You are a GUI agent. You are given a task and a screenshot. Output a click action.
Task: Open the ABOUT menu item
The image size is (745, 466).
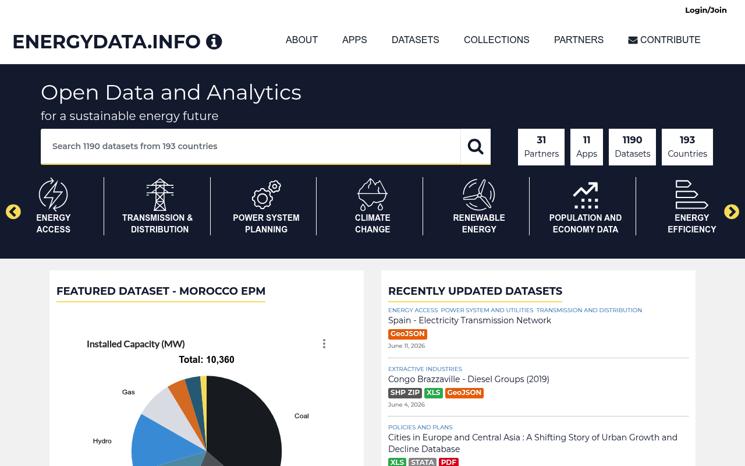(301, 40)
